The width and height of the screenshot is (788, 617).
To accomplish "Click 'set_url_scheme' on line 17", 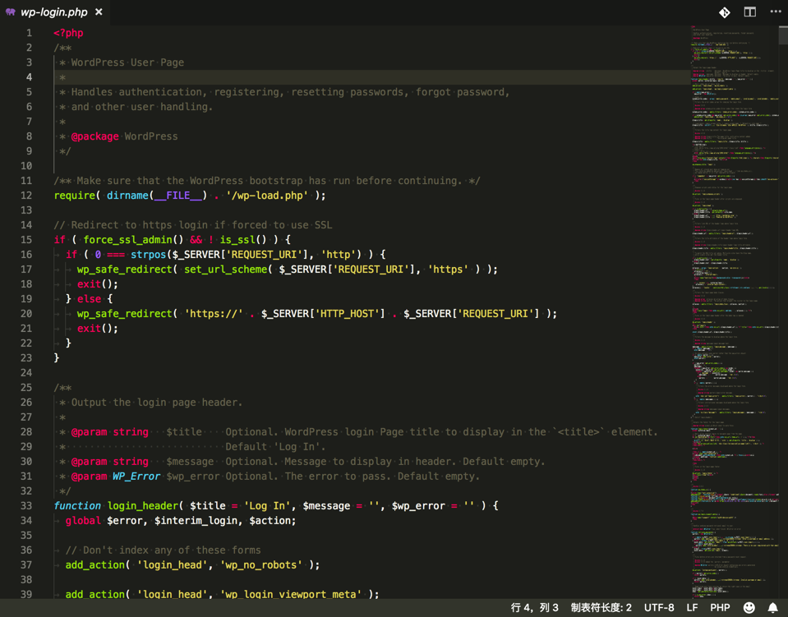I will click(x=226, y=269).
